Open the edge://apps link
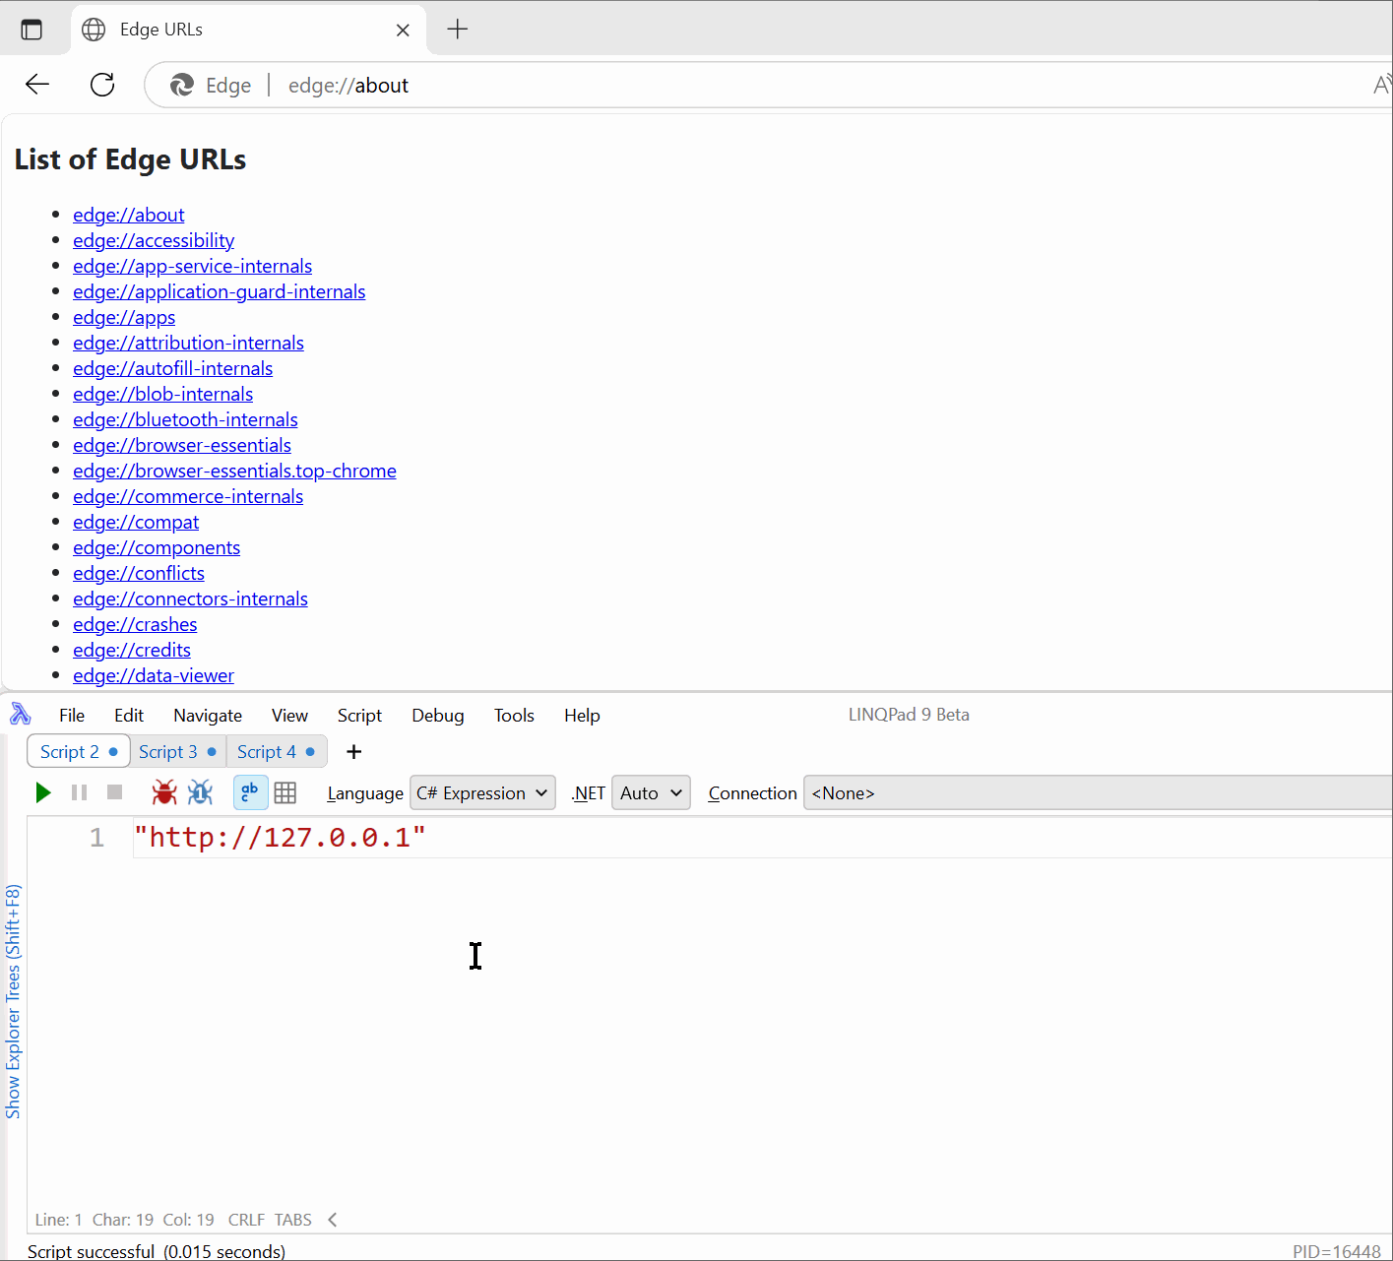1393x1261 pixels. (x=124, y=317)
